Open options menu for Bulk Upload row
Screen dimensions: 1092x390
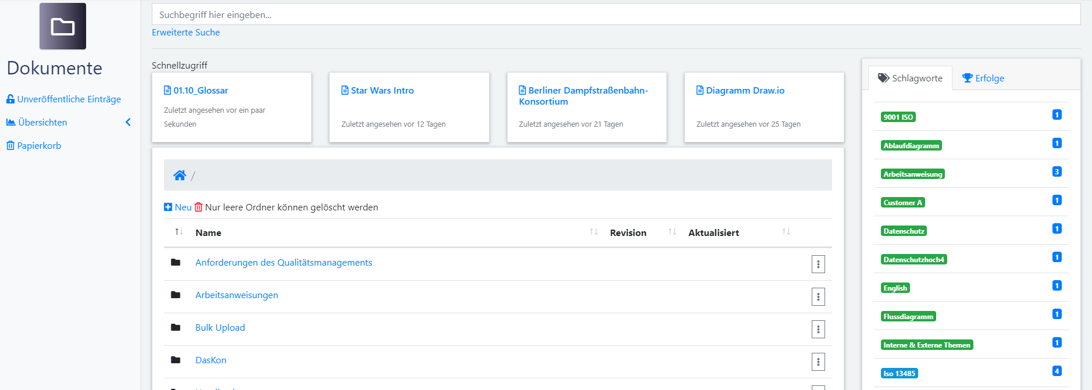818,330
